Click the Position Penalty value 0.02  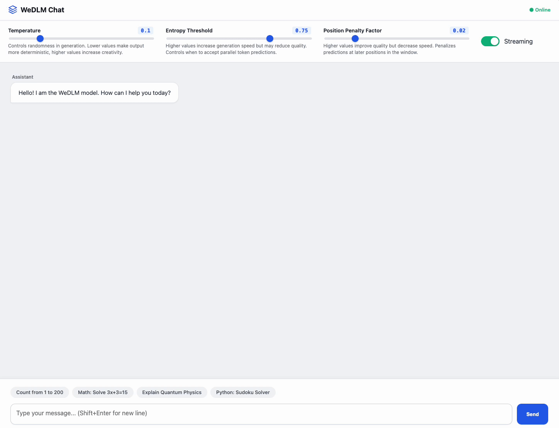tap(459, 30)
